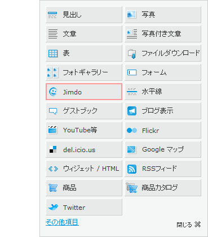Click the ゲストブック speech bubble icon

[x=53, y=111]
